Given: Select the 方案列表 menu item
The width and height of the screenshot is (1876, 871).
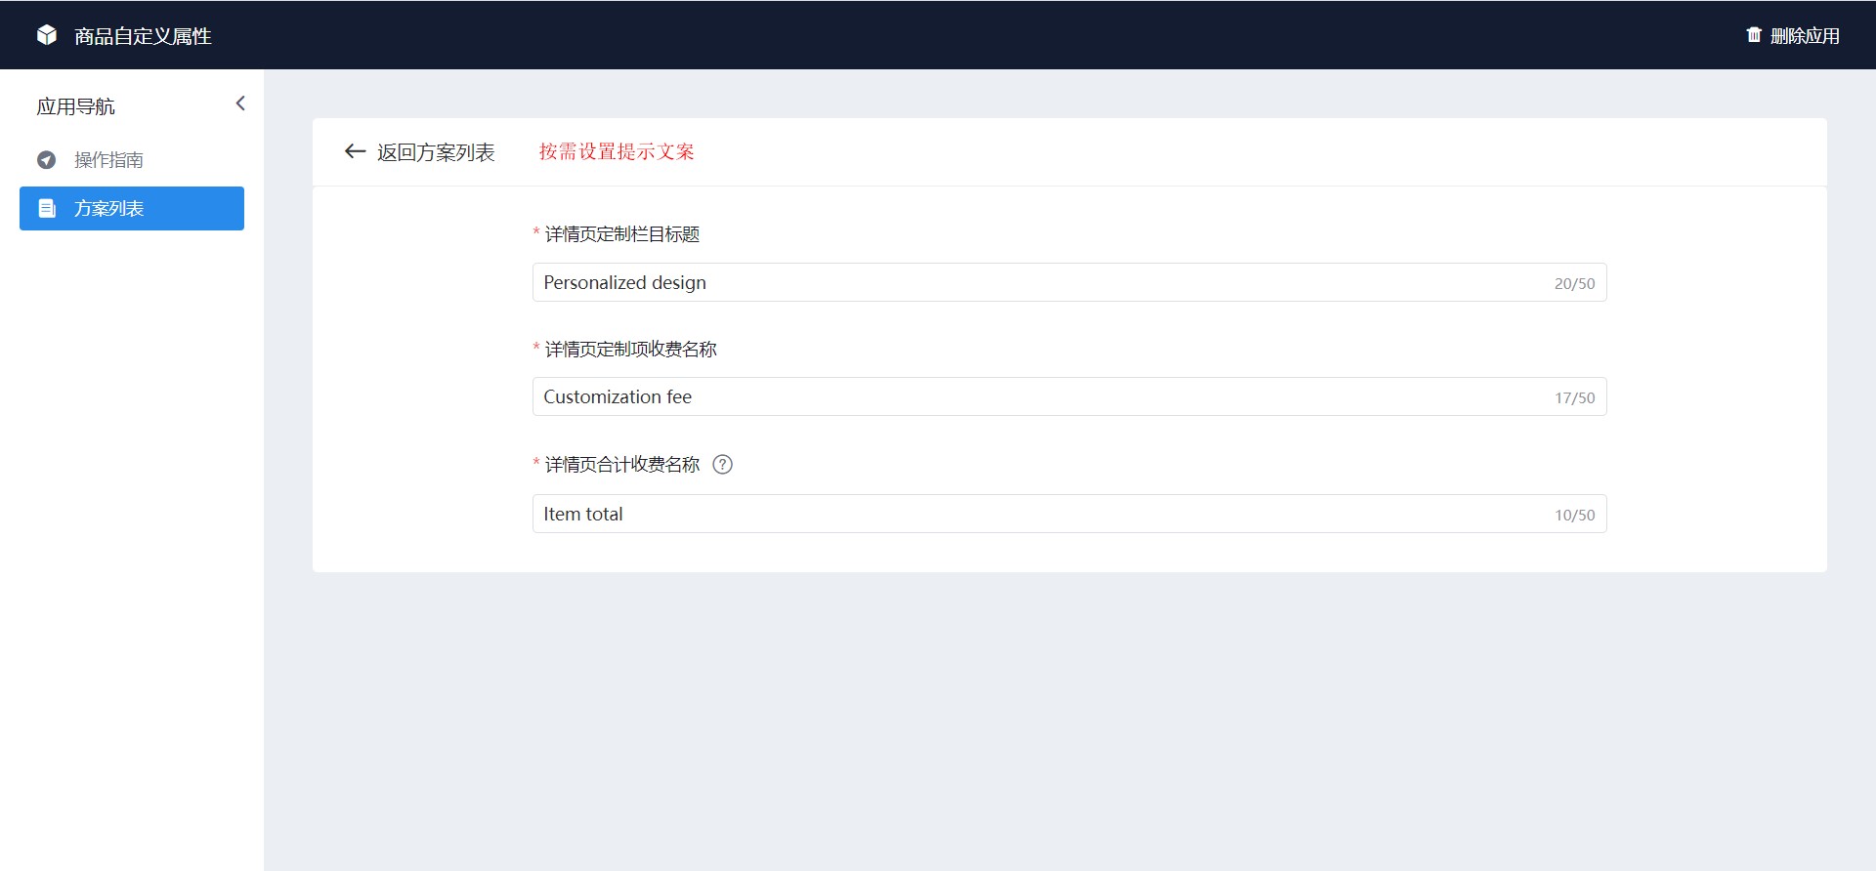Looking at the screenshot, I should (132, 208).
